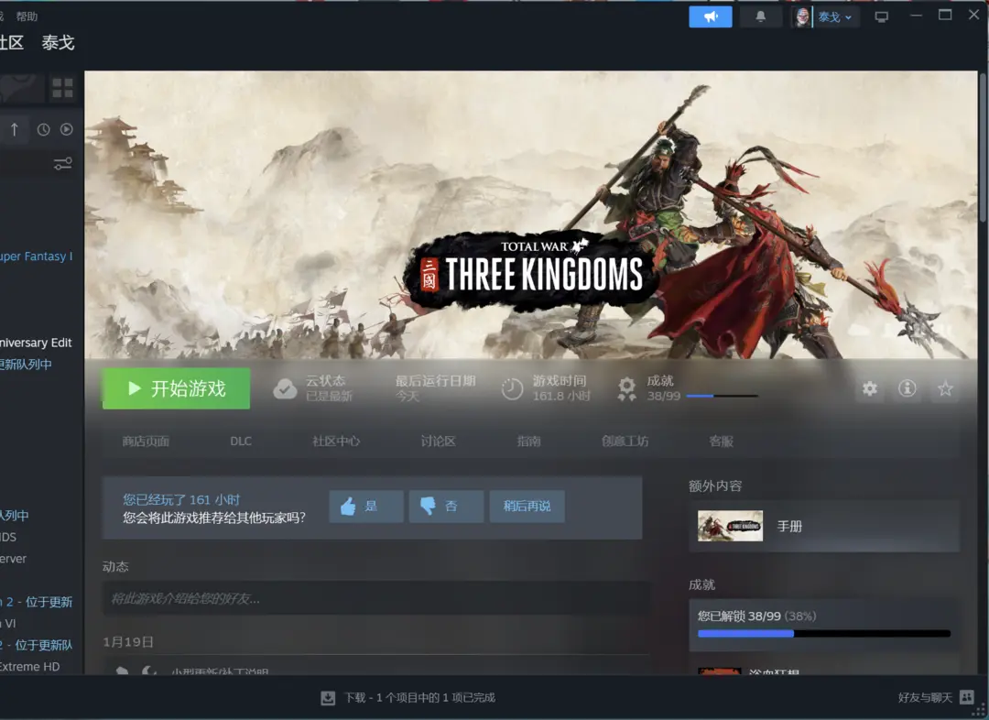Open the 创意工坊 tab

coord(625,442)
